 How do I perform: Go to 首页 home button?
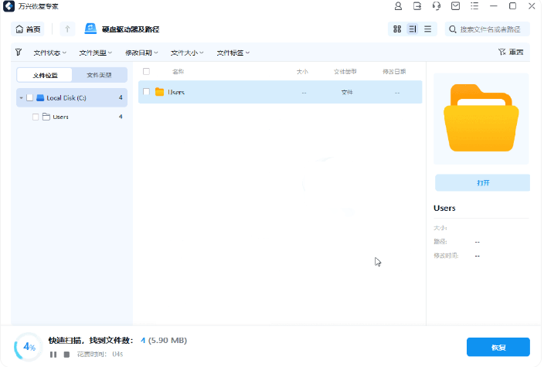tap(28, 29)
